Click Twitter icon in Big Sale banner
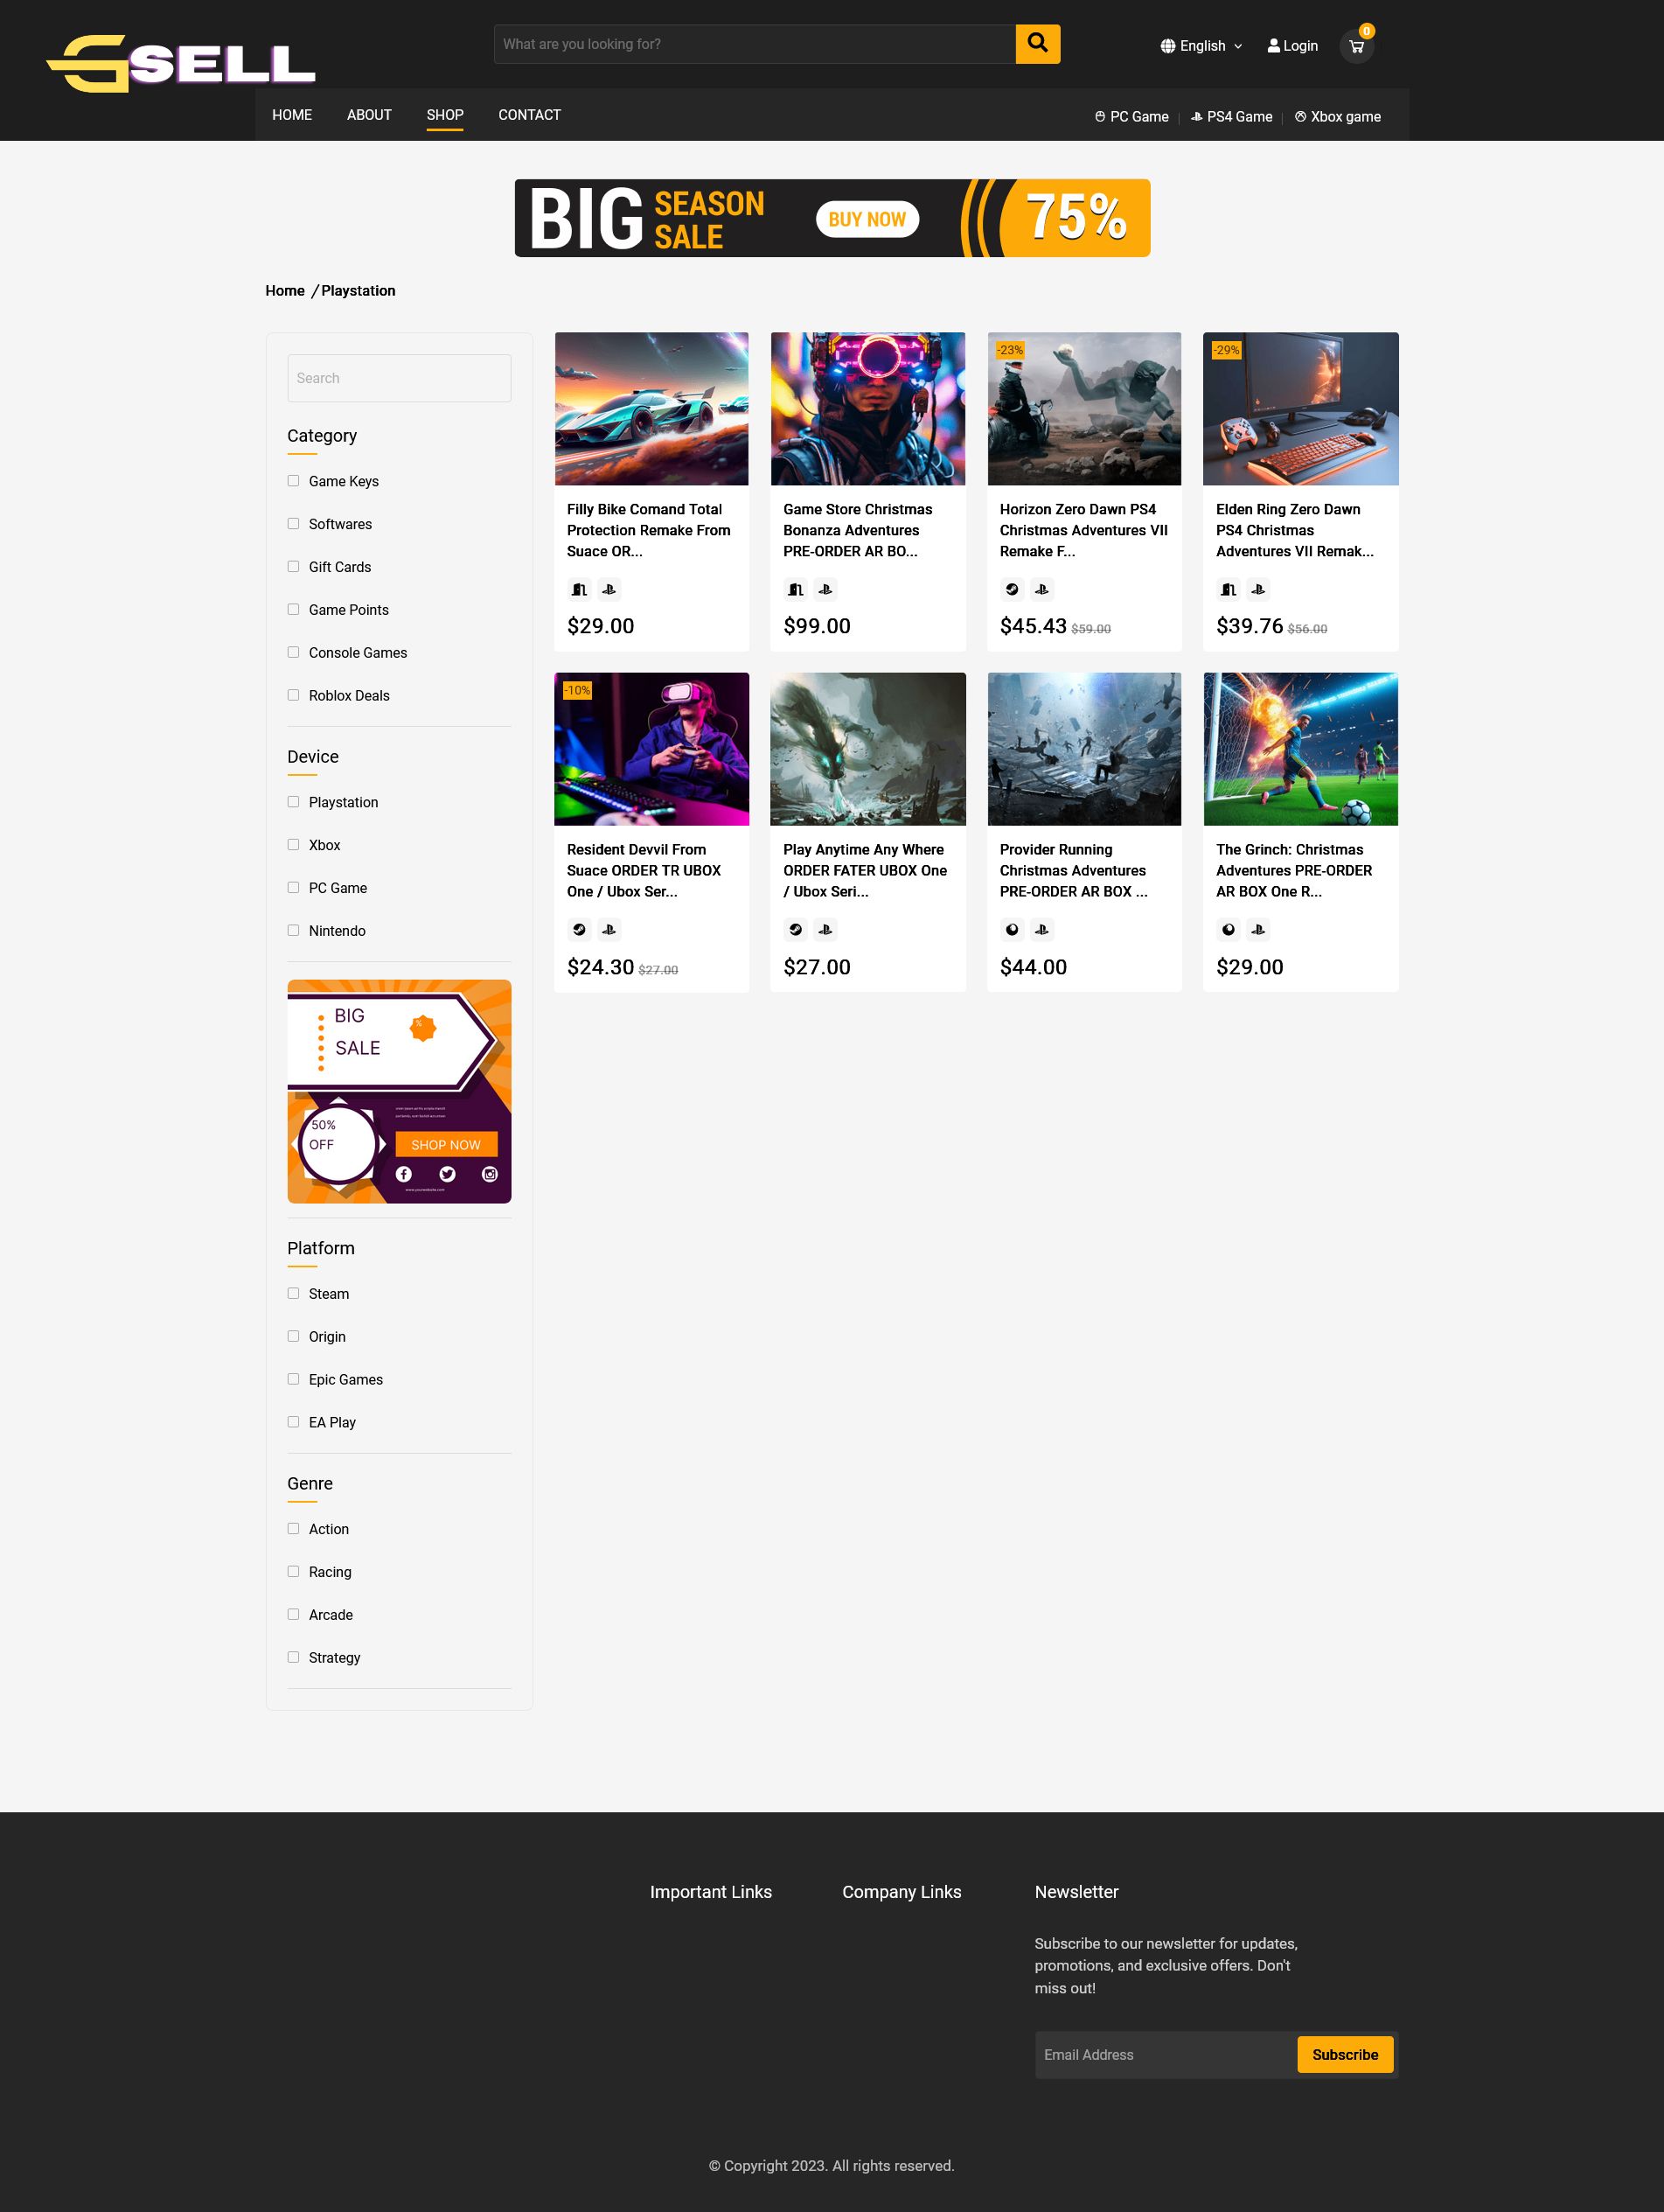The height and width of the screenshot is (2212, 1664). (x=447, y=1174)
